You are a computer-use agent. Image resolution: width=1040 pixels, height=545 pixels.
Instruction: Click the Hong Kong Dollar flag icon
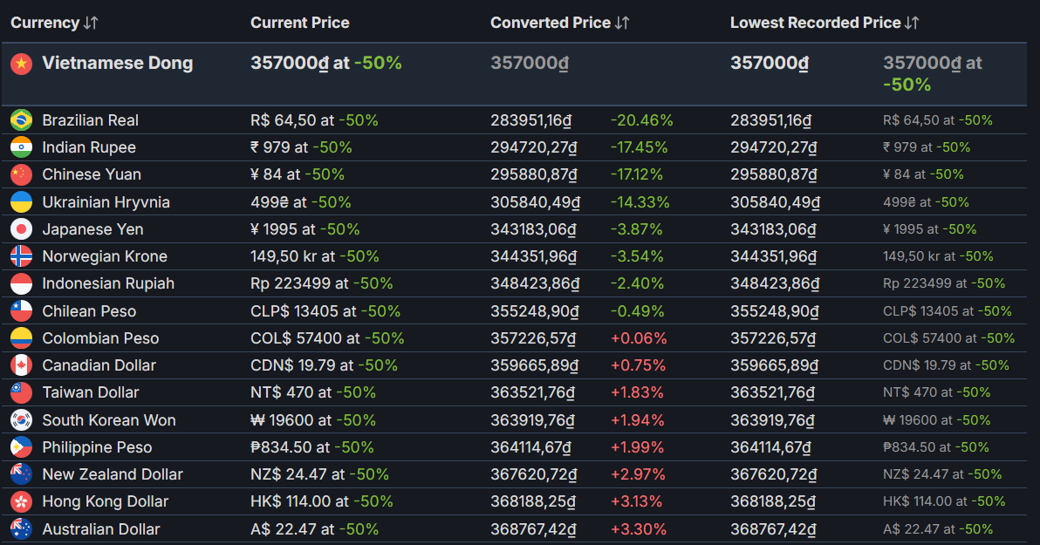click(x=22, y=501)
